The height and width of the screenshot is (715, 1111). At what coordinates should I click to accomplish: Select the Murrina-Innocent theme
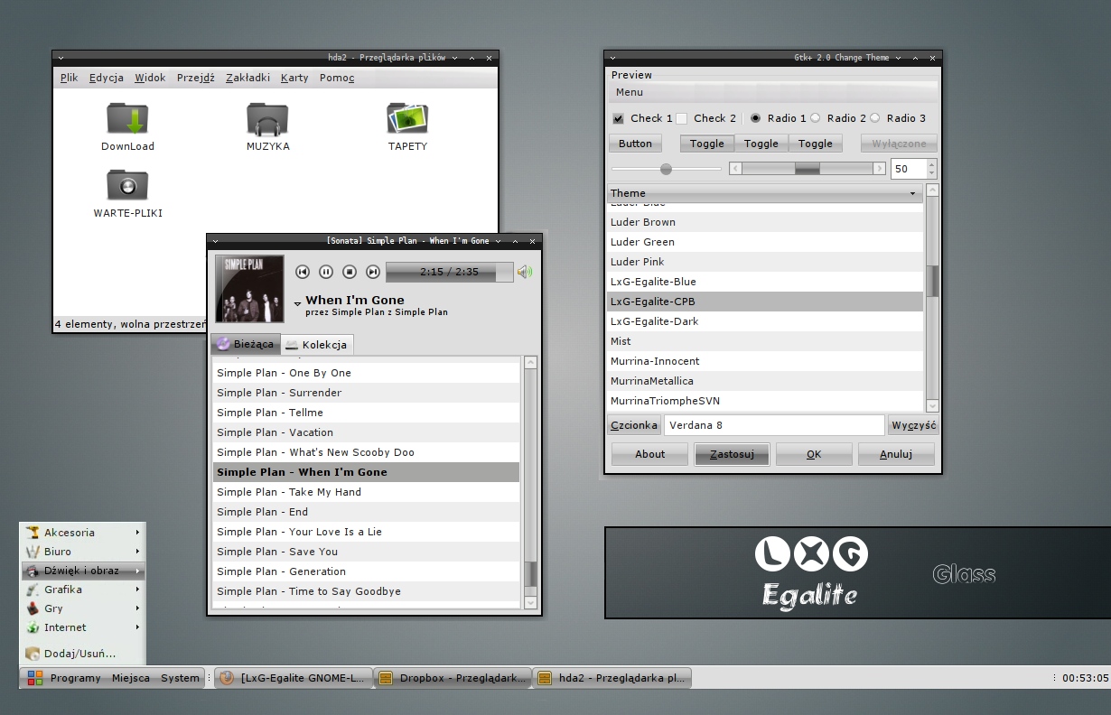[x=765, y=361]
